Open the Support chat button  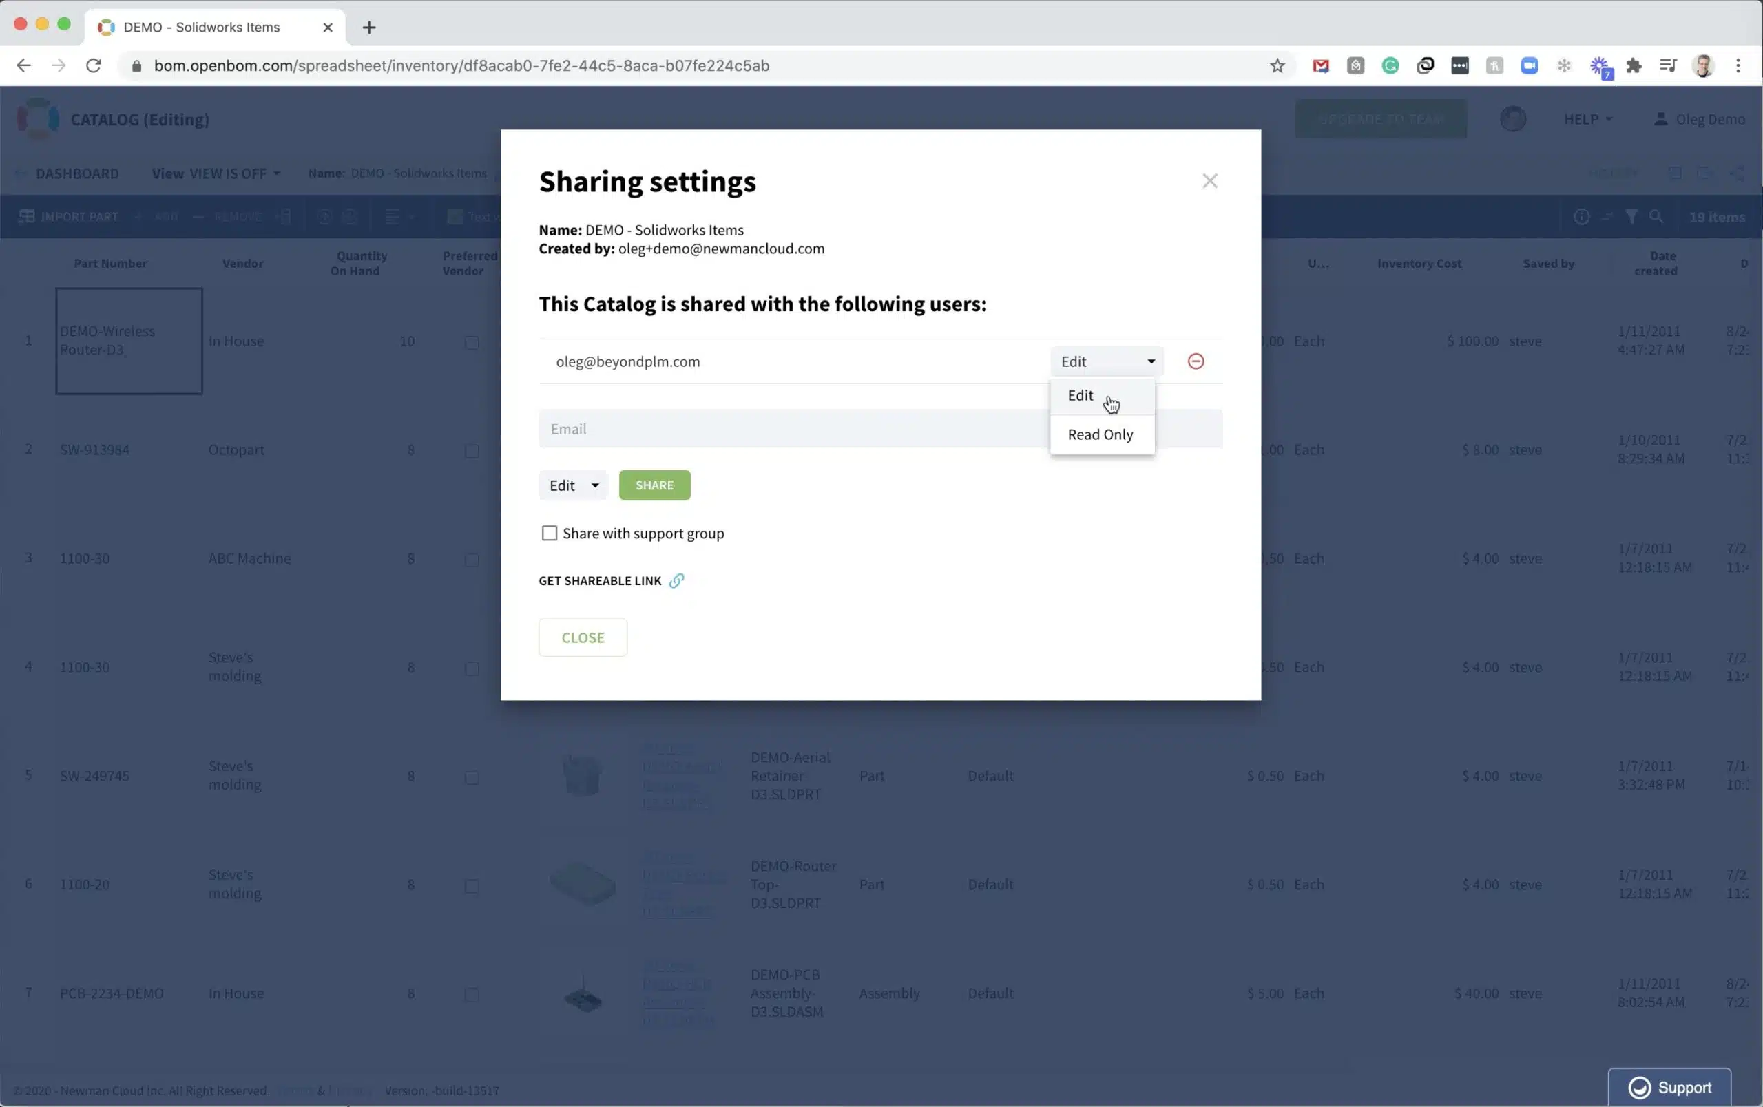(x=1669, y=1087)
